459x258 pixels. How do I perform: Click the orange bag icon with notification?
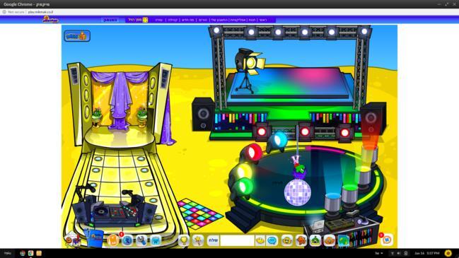pyautogui.click(x=113, y=240)
